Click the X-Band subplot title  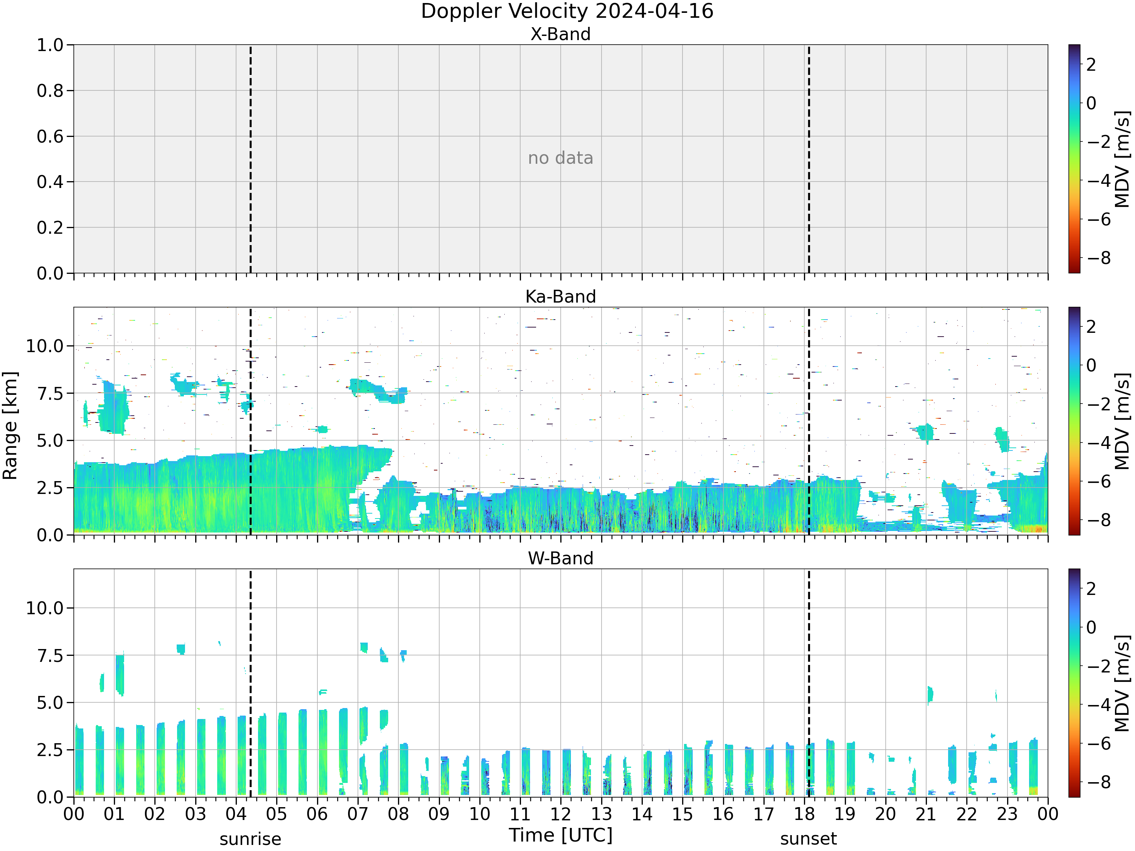click(560, 34)
